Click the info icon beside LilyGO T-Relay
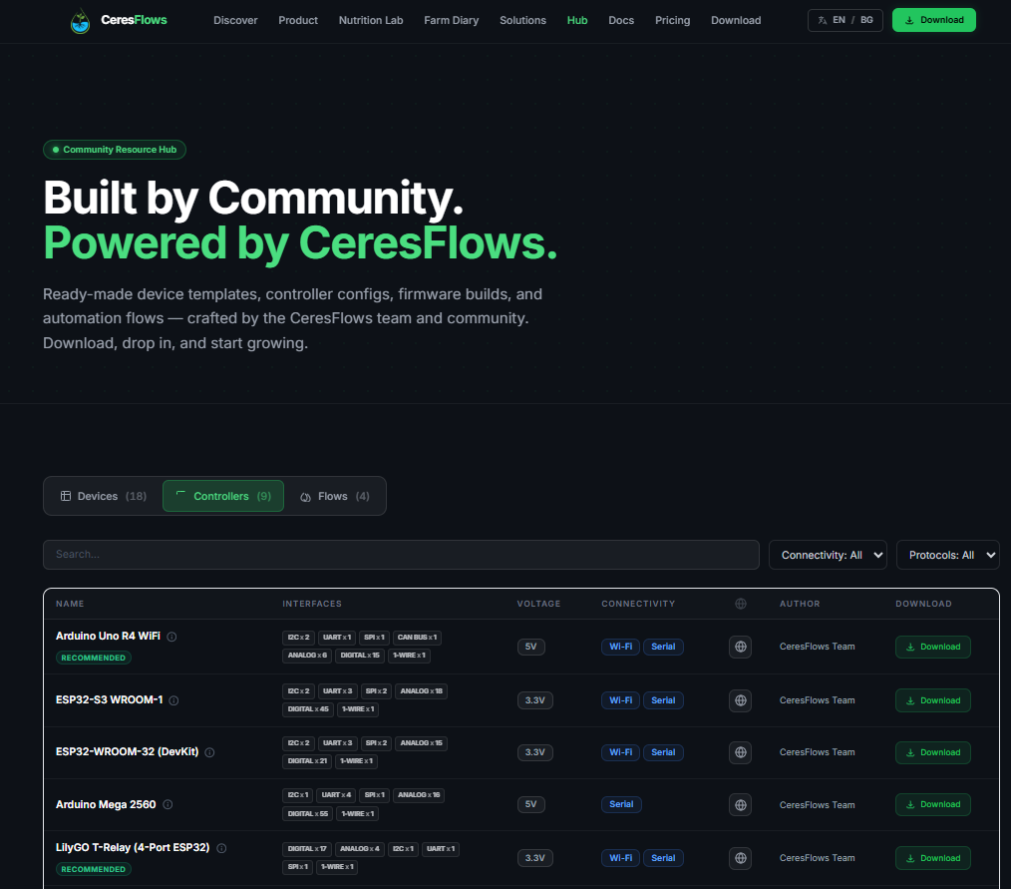The image size is (1011, 889). tap(221, 848)
